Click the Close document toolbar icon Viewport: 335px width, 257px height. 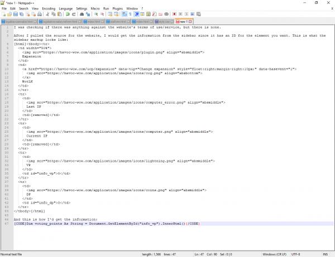pos(27,14)
